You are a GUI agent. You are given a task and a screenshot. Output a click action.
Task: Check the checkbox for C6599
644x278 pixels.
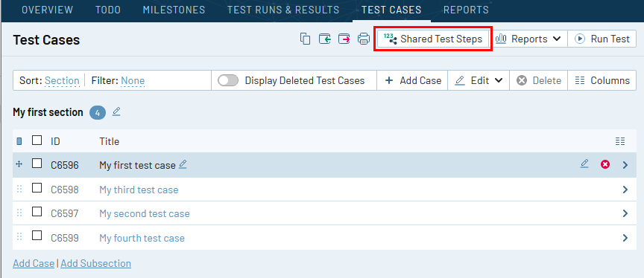pyautogui.click(x=37, y=236)
